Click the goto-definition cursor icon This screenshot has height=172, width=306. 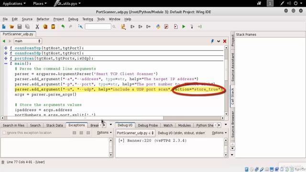pos(80,27)
